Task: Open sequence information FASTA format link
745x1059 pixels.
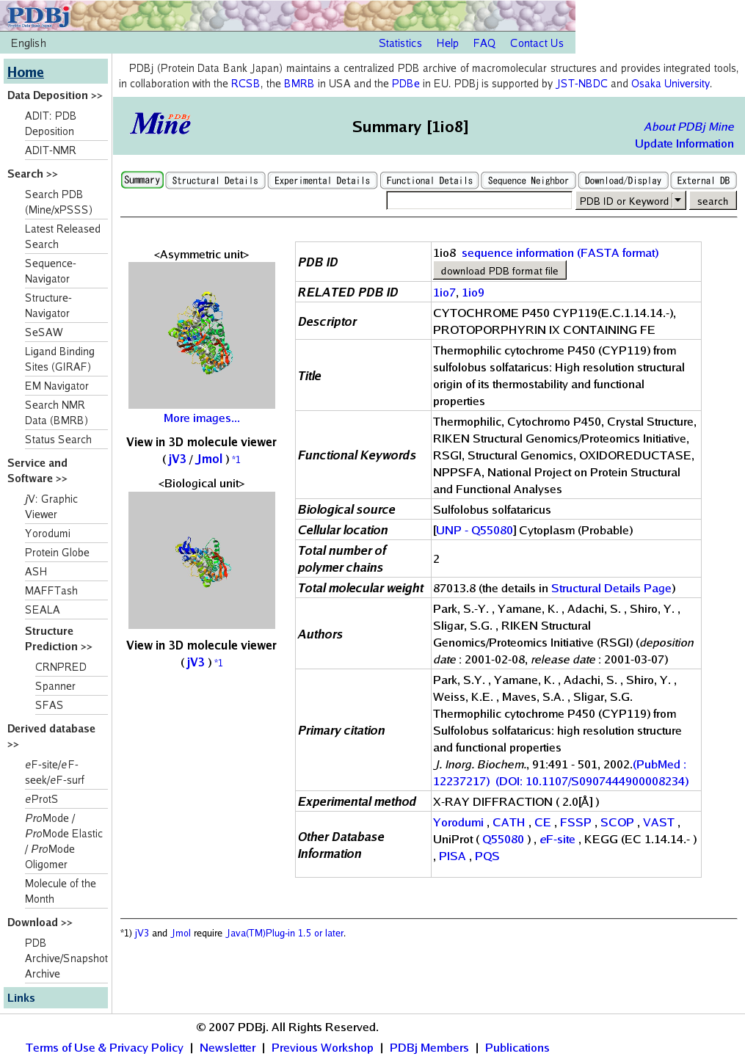Action: 560,253
